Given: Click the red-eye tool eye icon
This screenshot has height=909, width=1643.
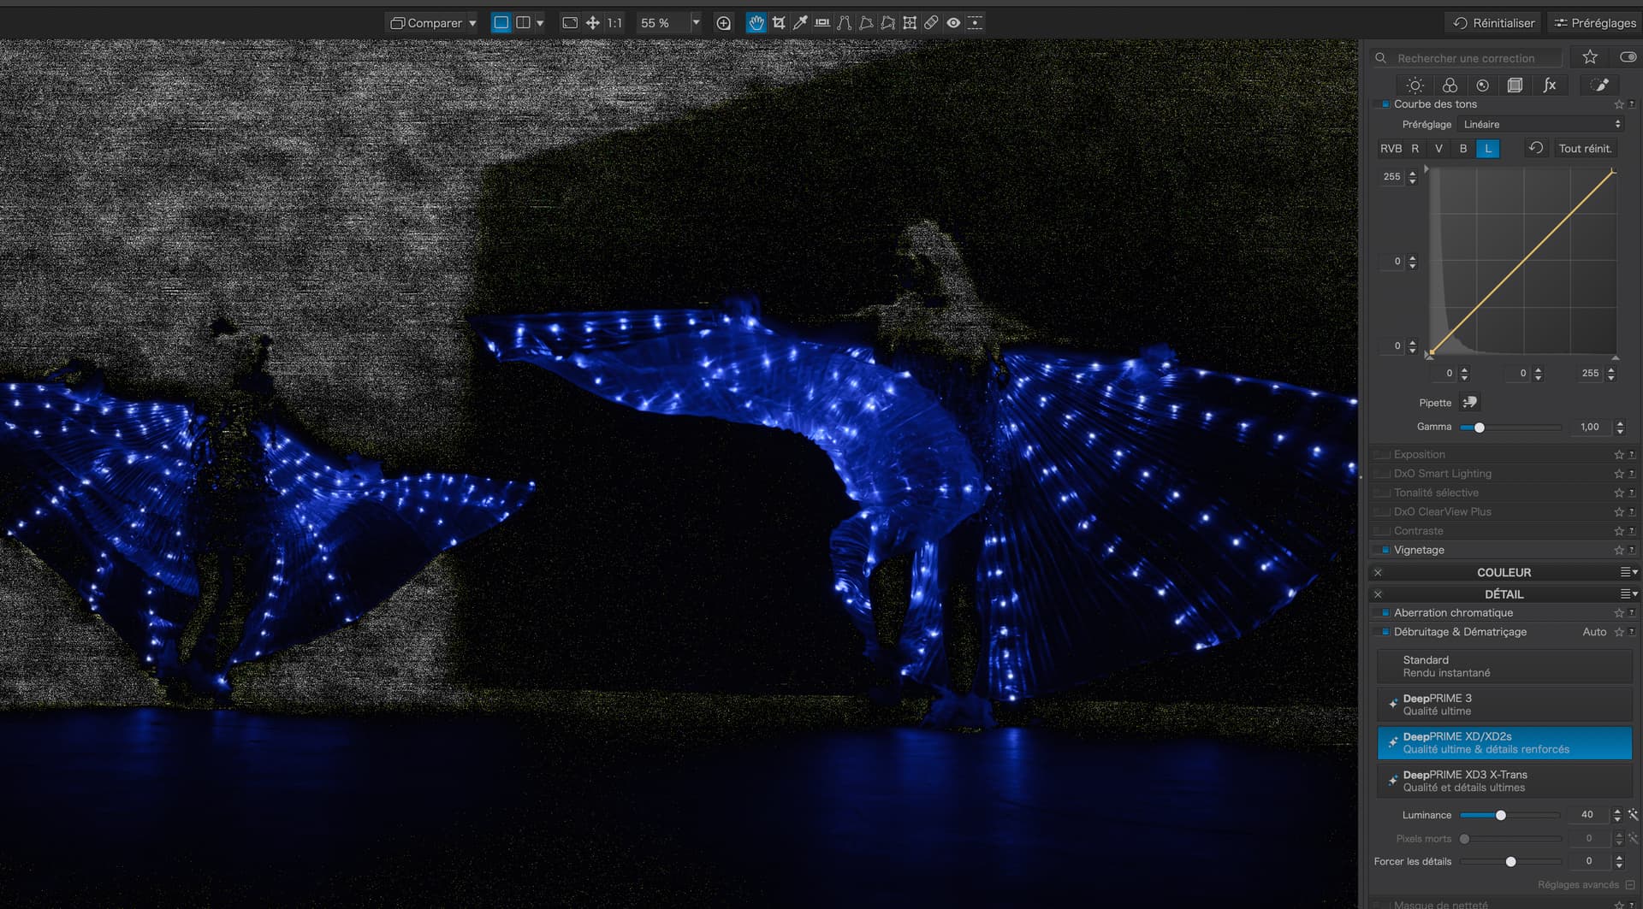Looking at the screenshot, I should pyautogui.click(x=953, y=23).
